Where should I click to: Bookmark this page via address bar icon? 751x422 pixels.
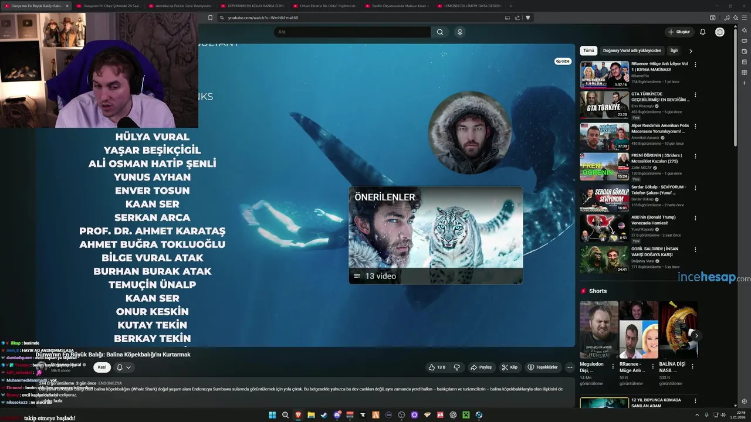click(x=210, y=18)
